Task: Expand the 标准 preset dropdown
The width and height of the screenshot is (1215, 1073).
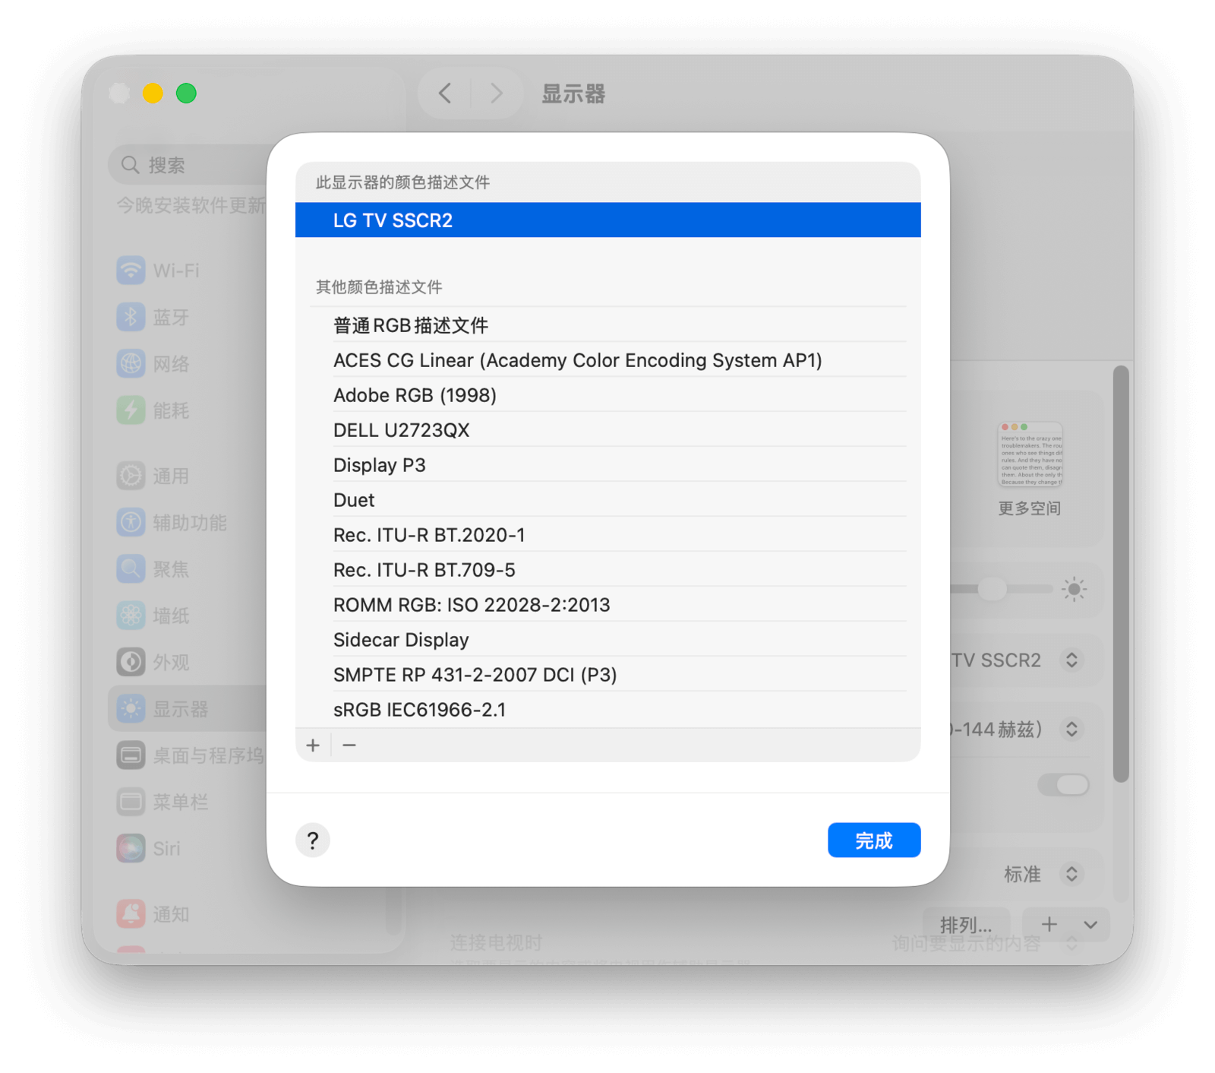Action: 1071,874
